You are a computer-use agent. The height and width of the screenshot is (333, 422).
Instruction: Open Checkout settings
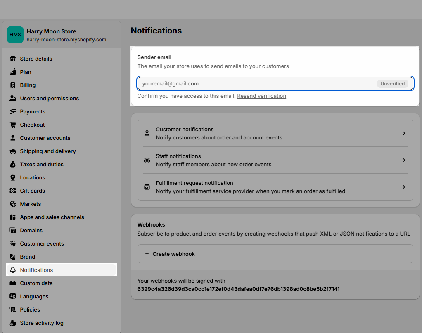point(62,125)
